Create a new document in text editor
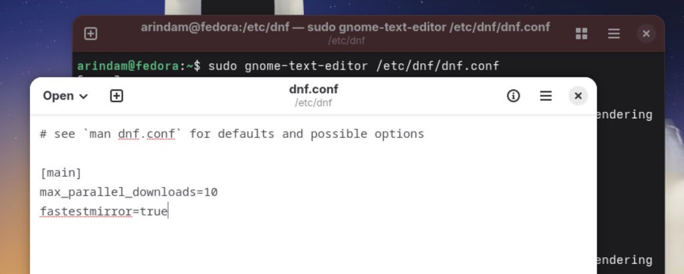Image resolution: width=684 pixels, height=274 pixels. (116, 96)
